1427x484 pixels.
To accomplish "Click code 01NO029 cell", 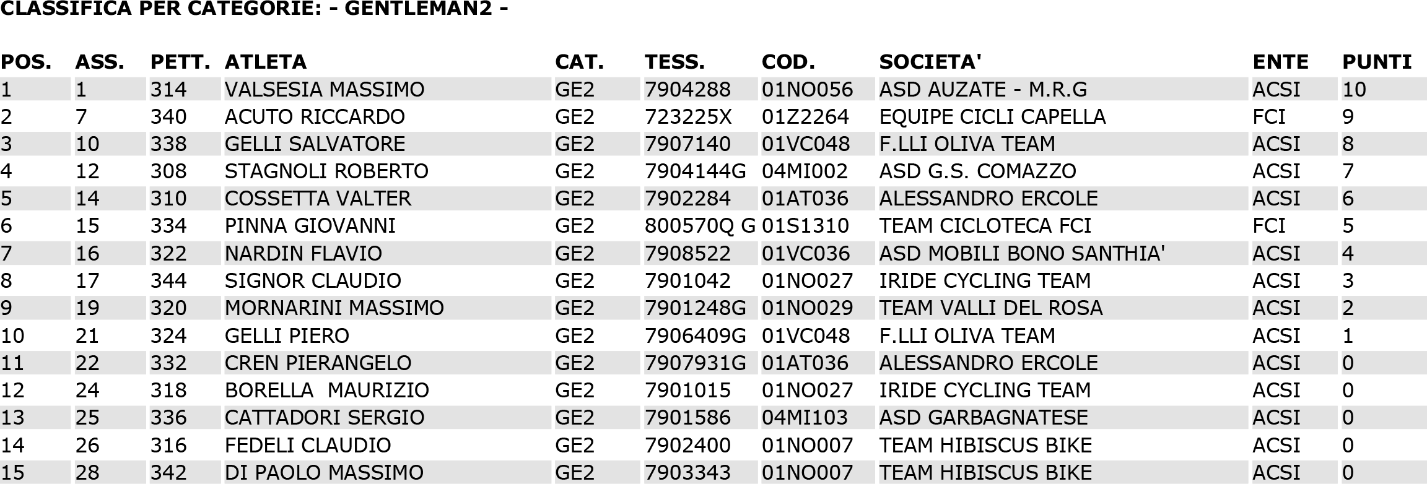I will click(x=808, y=308).
